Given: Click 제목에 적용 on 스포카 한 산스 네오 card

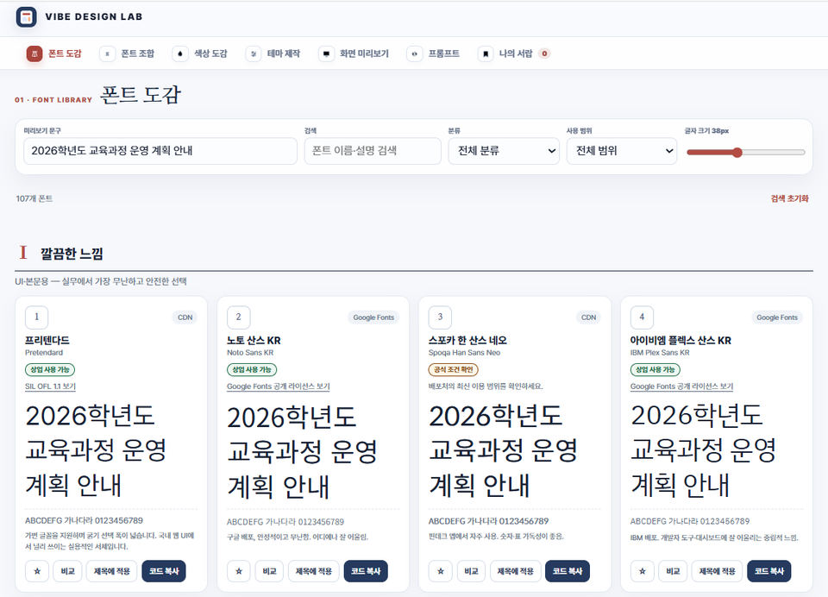Looking at the screenshot, I should point(516,571).
